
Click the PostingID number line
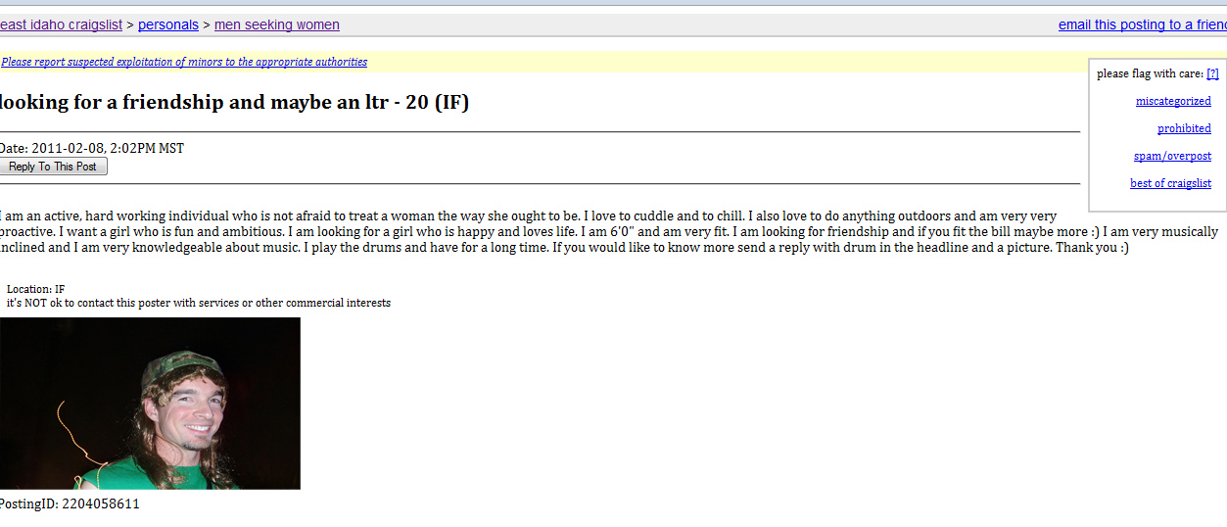pos(70,504)
